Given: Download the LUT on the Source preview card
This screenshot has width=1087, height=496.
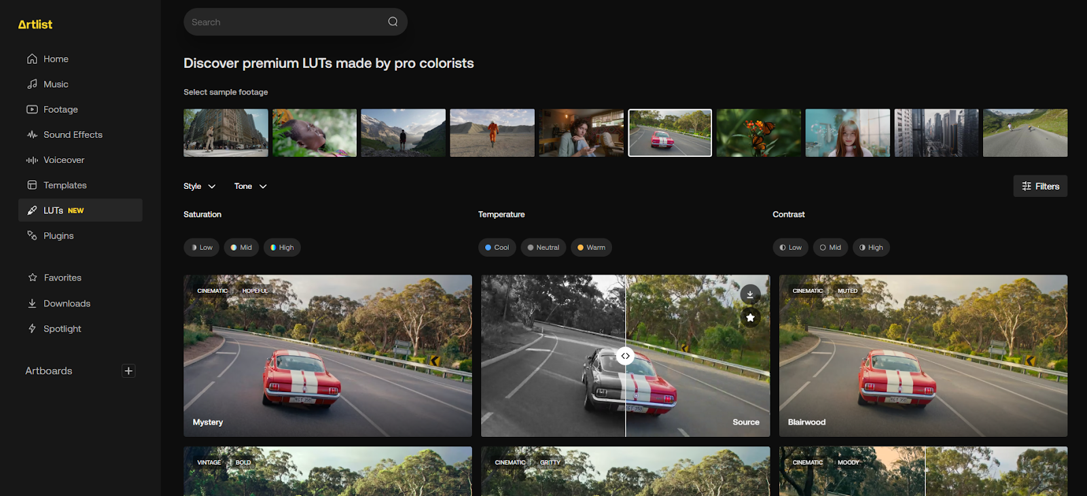Looking at the screenshot, I should (750, 294).
